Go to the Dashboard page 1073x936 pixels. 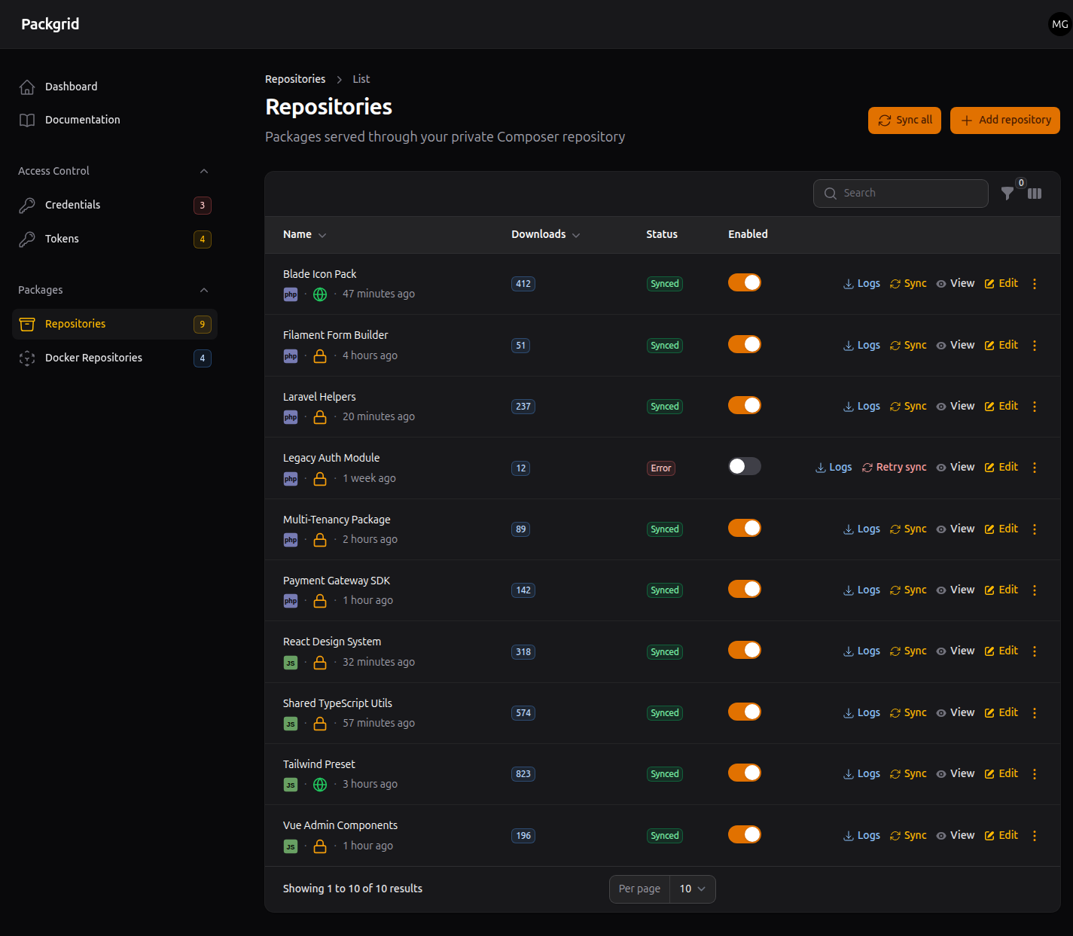[x=114, y=87]
